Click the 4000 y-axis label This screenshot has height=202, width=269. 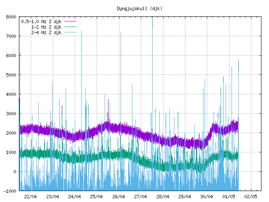(11, 94)
